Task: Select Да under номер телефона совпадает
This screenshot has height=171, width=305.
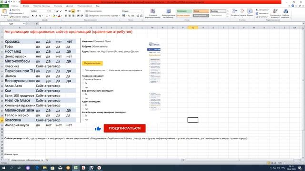Action: (x=83, y=115)
